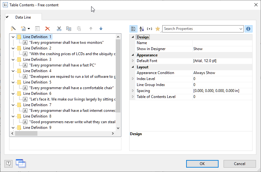The height and width of the screenshot is (172, 261).
Task: Click text icon beside "Let's face it" entry
Action: [x=25, y=100]
